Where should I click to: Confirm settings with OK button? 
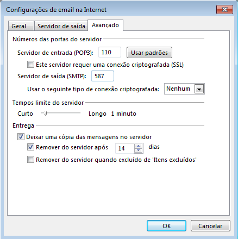tap(166, 226)
